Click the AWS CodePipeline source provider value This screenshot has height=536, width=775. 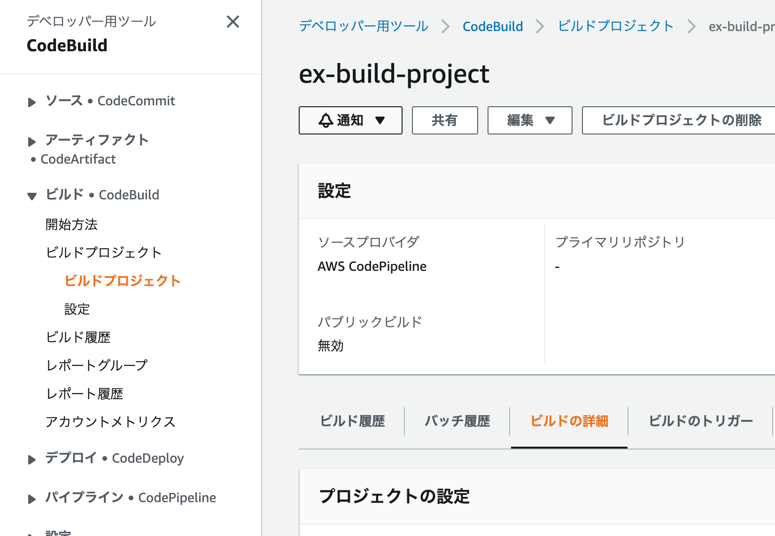372,266
